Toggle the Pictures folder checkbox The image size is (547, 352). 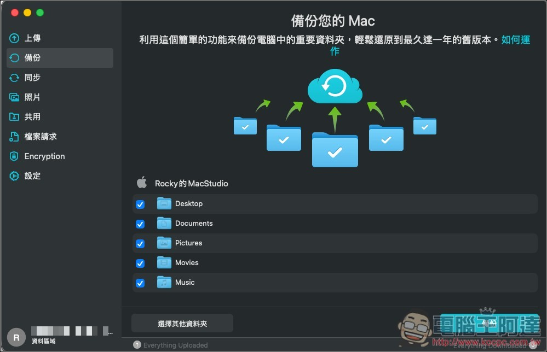click(140, 244)
